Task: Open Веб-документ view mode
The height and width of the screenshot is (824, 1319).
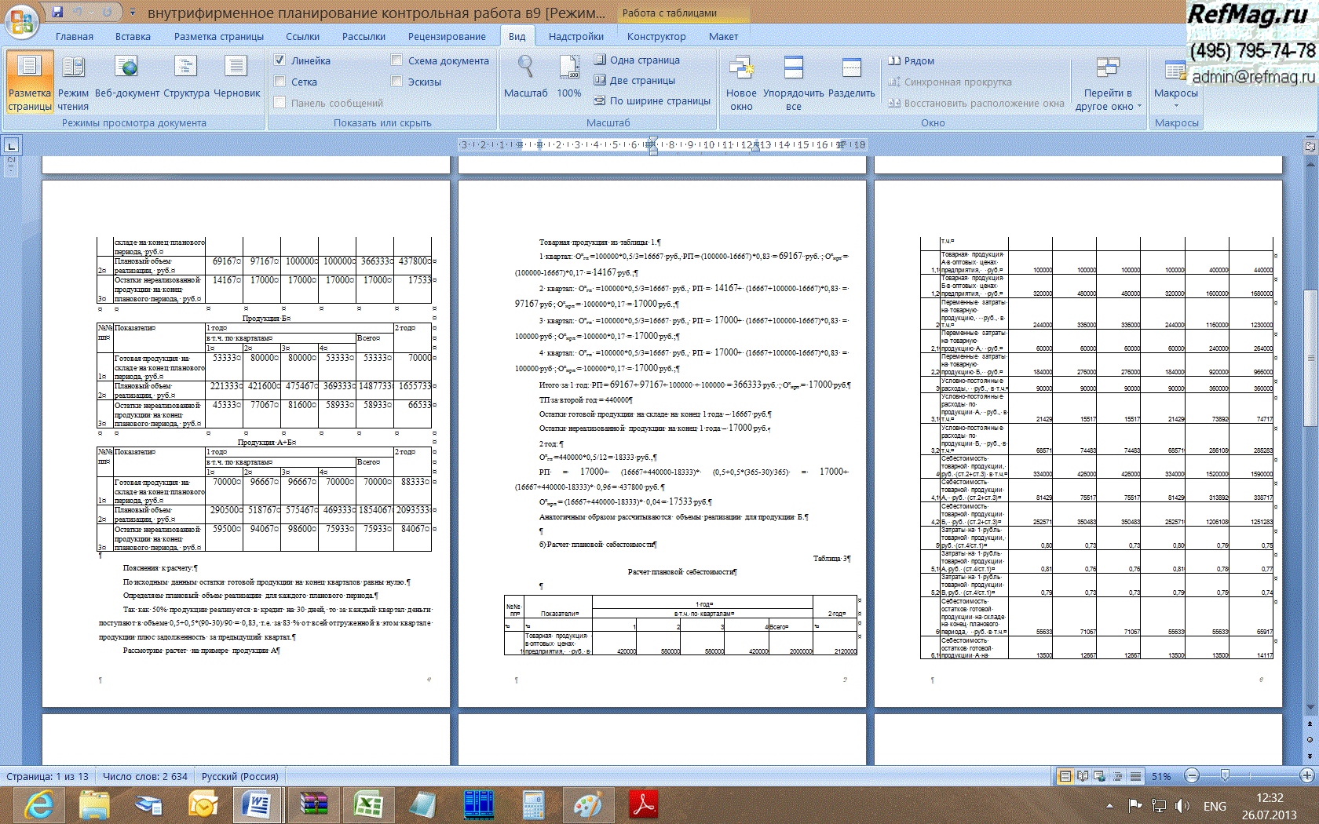Action: coord(126,78)
